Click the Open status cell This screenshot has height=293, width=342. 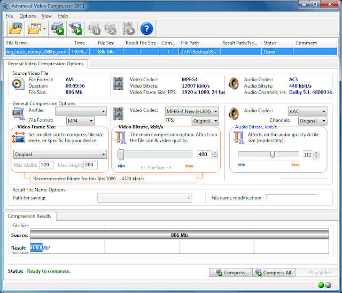277,52
